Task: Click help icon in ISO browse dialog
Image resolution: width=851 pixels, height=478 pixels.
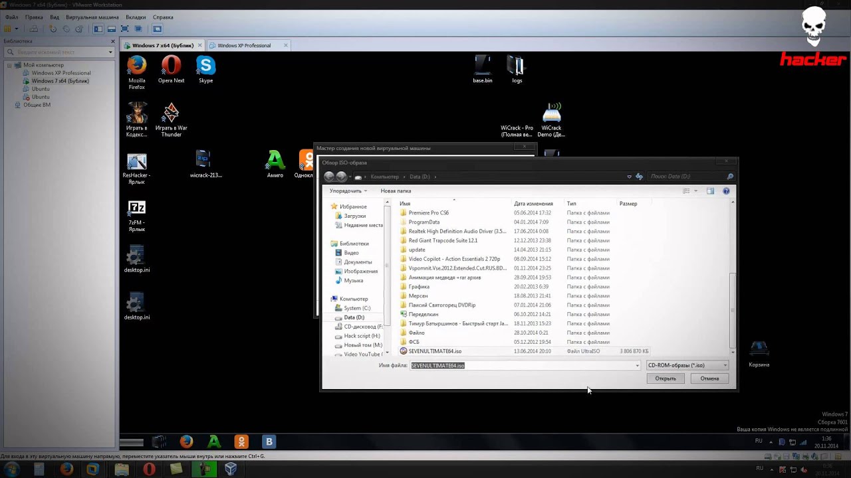Action: pyautogui.click(x=726, y=191)
